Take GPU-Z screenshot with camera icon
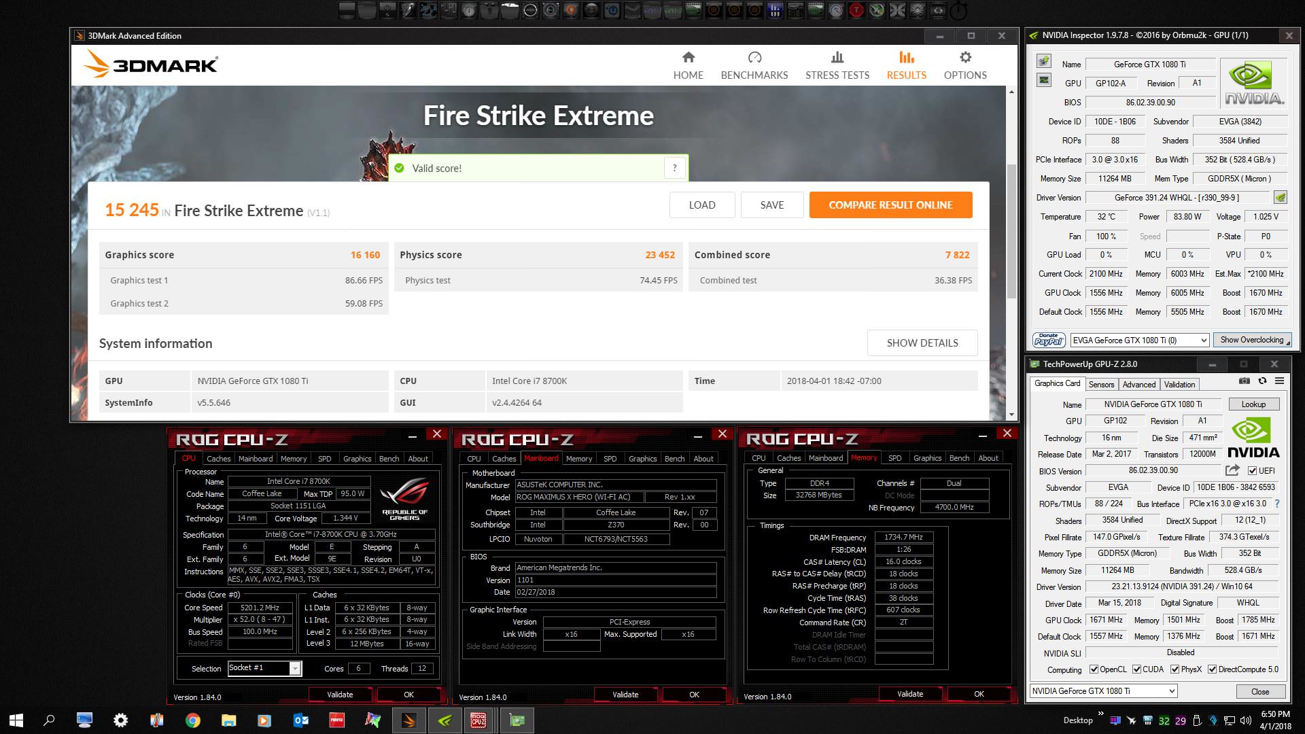The height and width of the screenshot is (734, 1305). pos(1244,381)
